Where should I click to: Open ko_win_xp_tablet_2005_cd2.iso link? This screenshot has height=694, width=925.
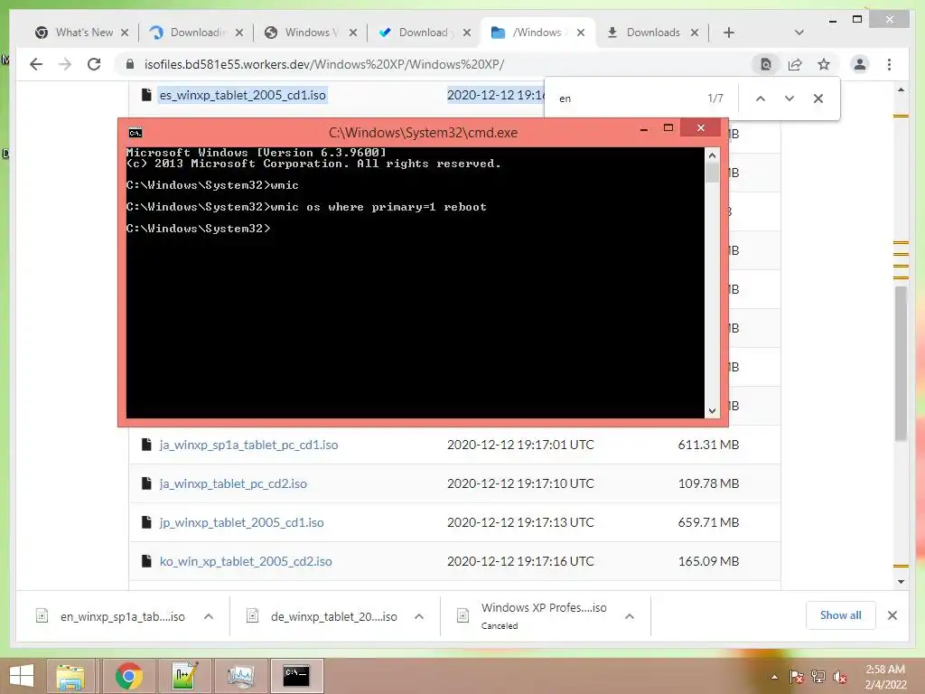[246, 562]
